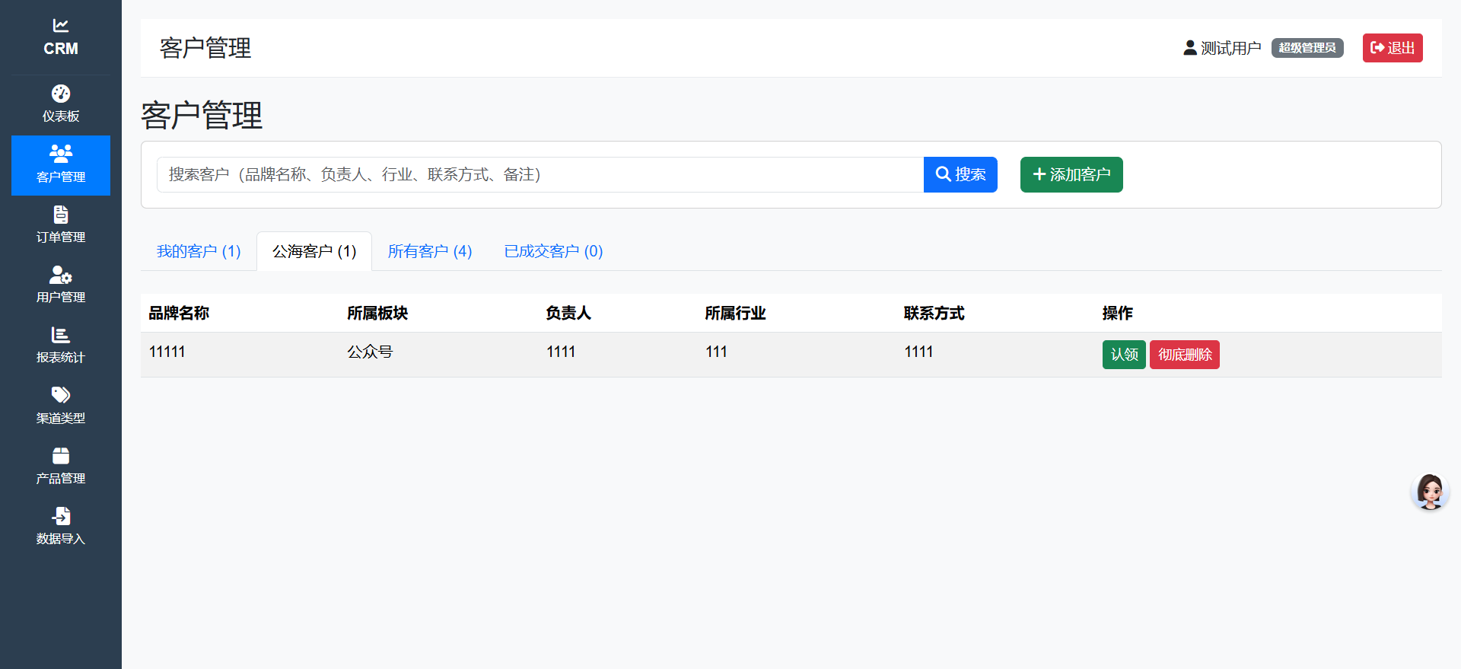The height and width of the screenshot is (669, 1461).
Task: Click the green 添加客户 button
Action: pos(1071,174)
